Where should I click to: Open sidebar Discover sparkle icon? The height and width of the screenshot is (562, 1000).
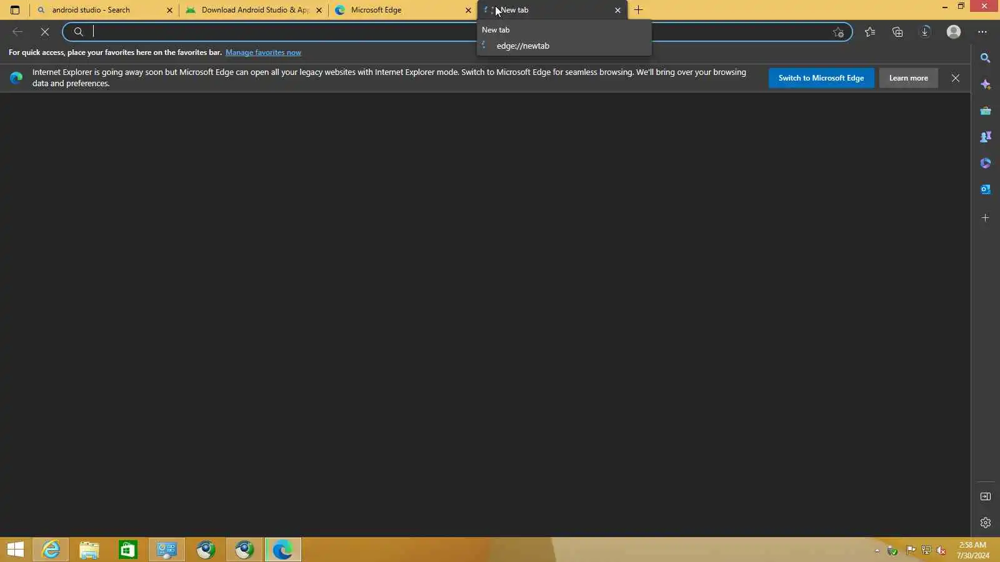(x=986, y=84)
